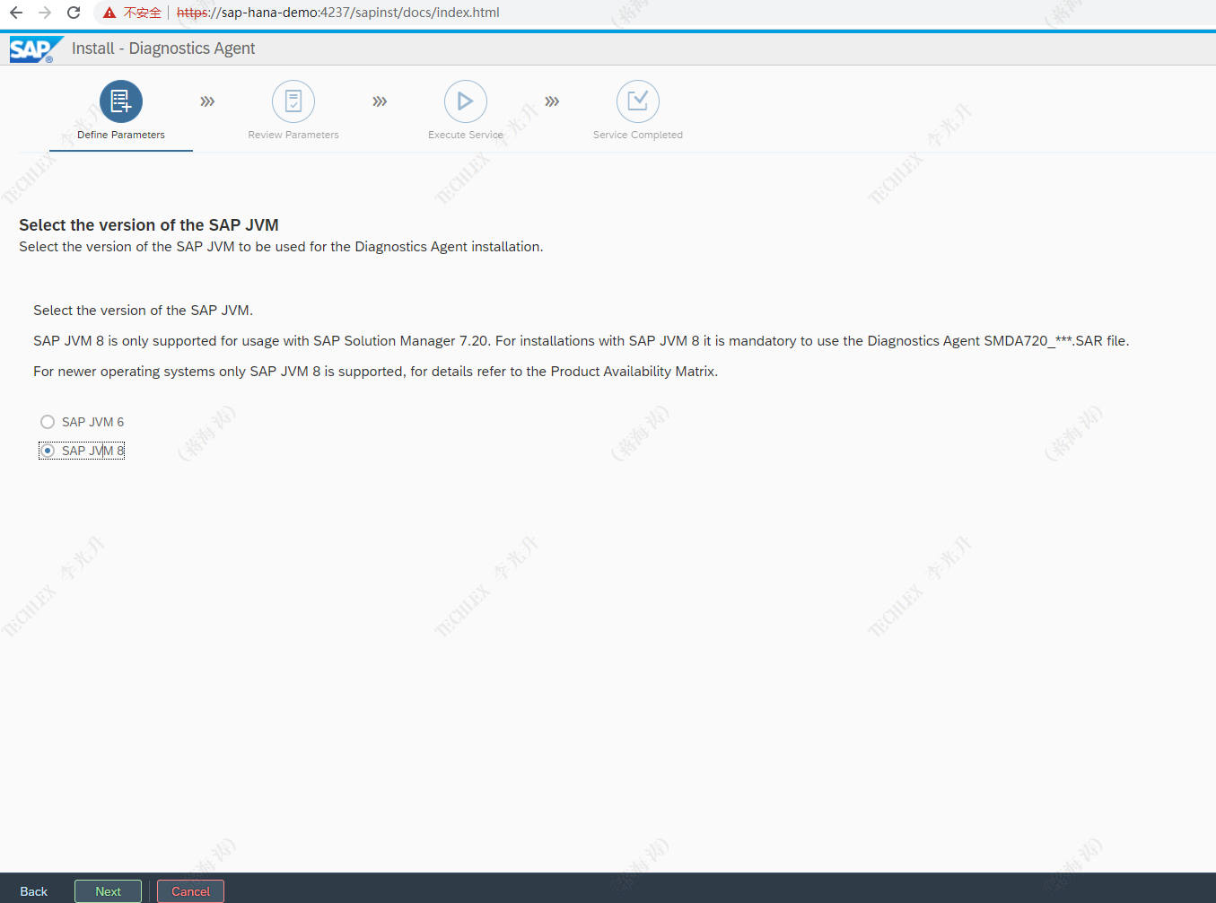Click the Execute Service play icon
The height and width of the screenshot is (903, 1216).
[466, 101]
